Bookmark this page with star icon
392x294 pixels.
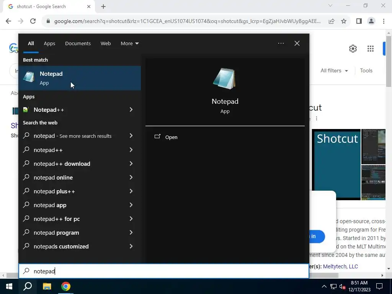344,21
